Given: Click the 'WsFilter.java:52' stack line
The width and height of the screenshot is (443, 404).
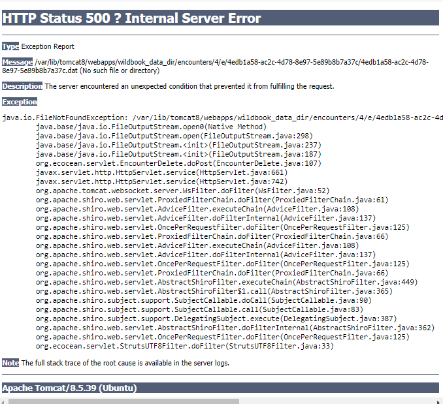Looking at the screenshot, I should tap(183, 191).
